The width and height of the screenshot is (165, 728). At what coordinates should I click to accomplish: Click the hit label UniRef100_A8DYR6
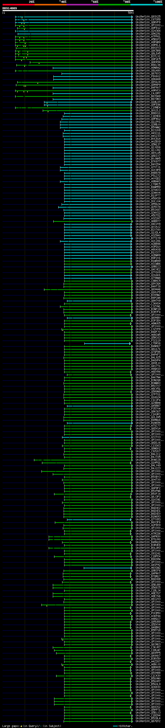click(x=148, y=372)
